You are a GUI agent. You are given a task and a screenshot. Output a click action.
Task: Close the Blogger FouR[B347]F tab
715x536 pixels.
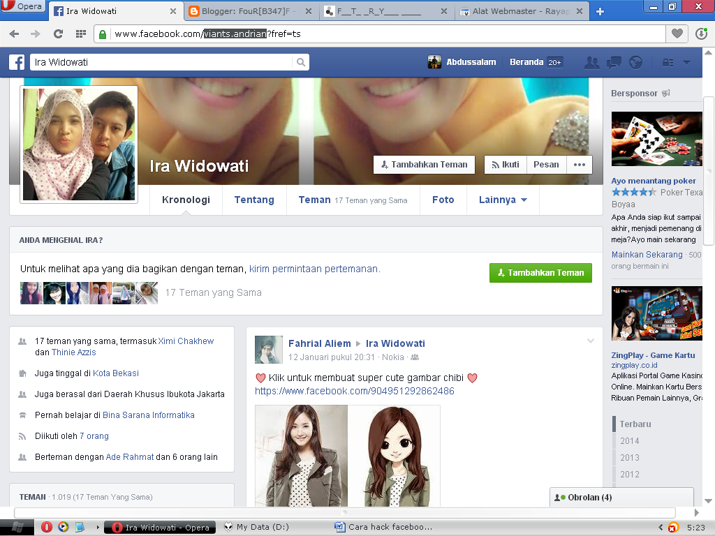[309, 11]
